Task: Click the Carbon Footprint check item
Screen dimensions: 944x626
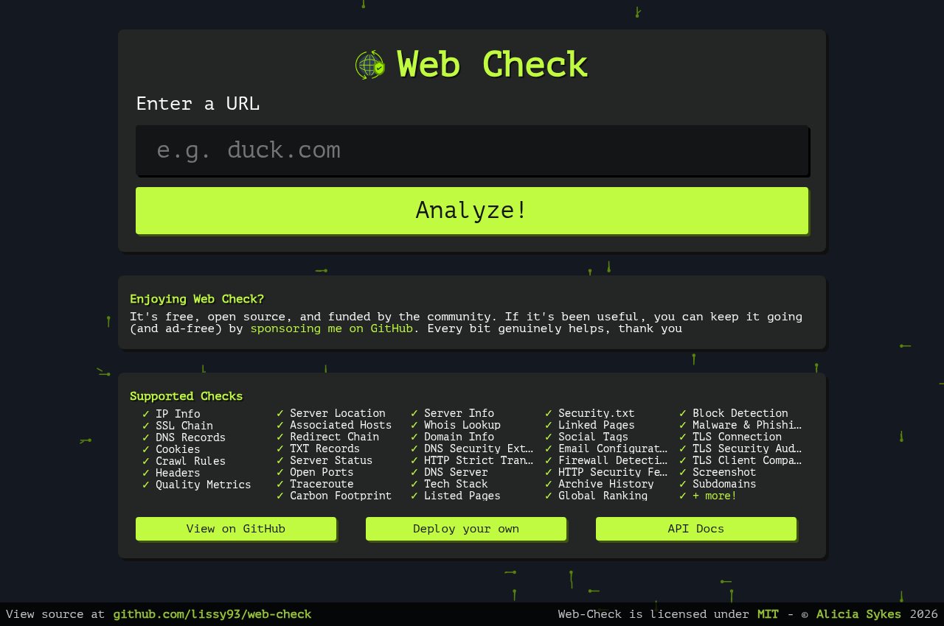Action: coord(341,496)
